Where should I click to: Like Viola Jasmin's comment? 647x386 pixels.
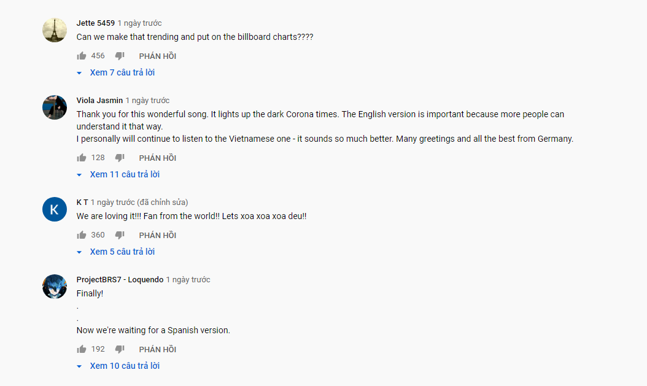coord(81,158)
